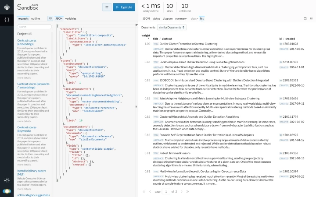316x197 pixels.
Task: Click id value 1703.01028
Action: [291, 44]
